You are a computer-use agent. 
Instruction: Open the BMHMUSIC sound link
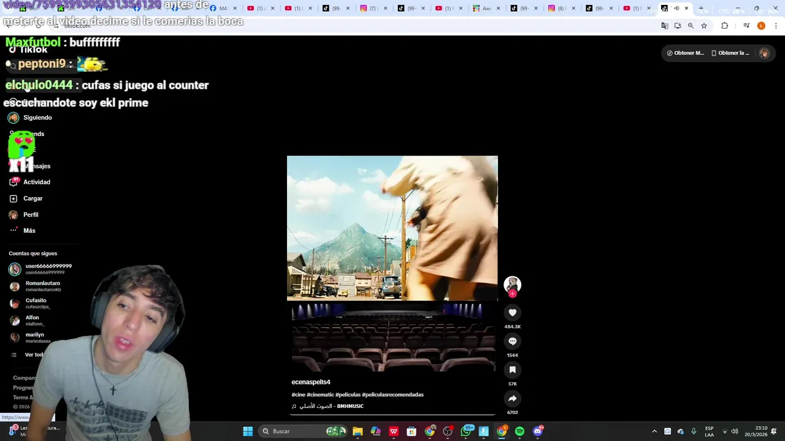327,406
